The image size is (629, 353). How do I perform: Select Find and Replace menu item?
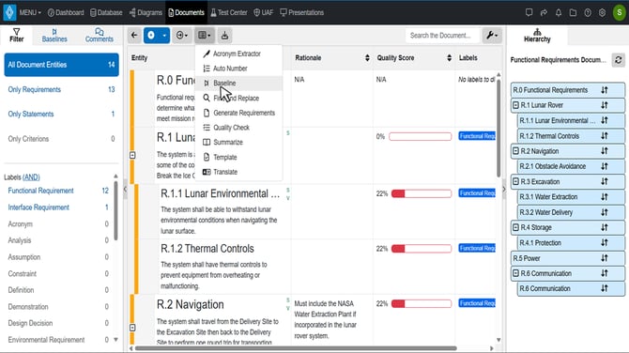(x=238, y=99)
